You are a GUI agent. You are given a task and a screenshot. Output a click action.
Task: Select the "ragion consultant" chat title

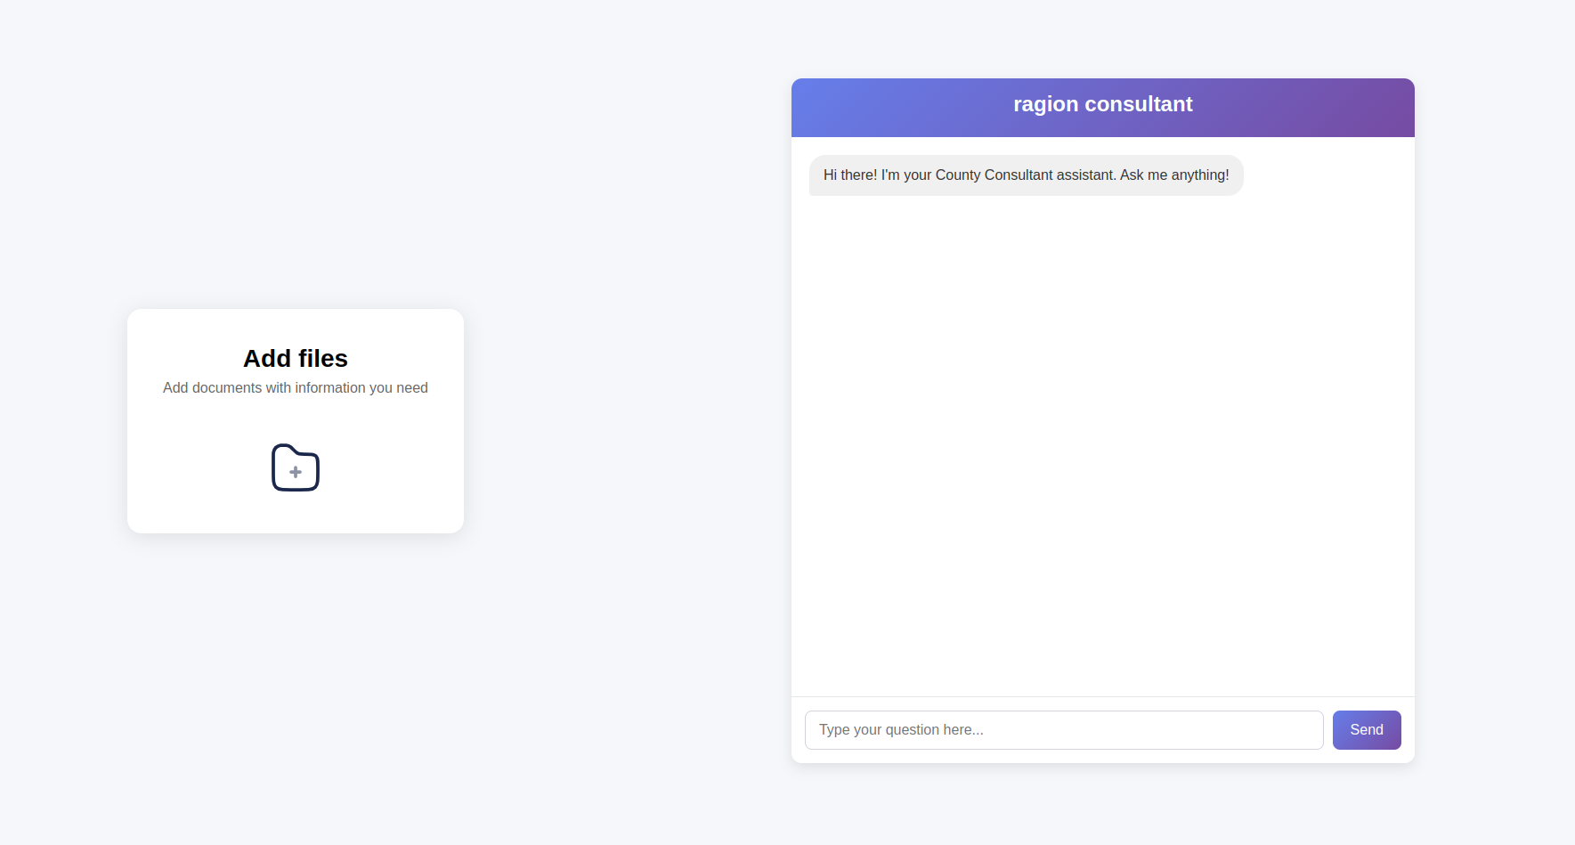pos(1102,104)
